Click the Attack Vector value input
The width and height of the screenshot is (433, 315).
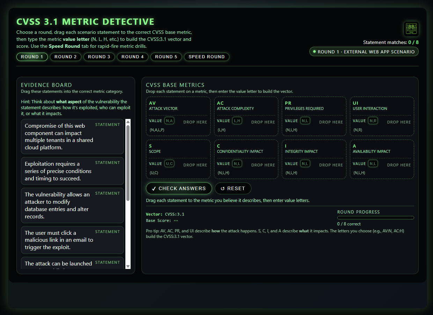tap(169, 121)
